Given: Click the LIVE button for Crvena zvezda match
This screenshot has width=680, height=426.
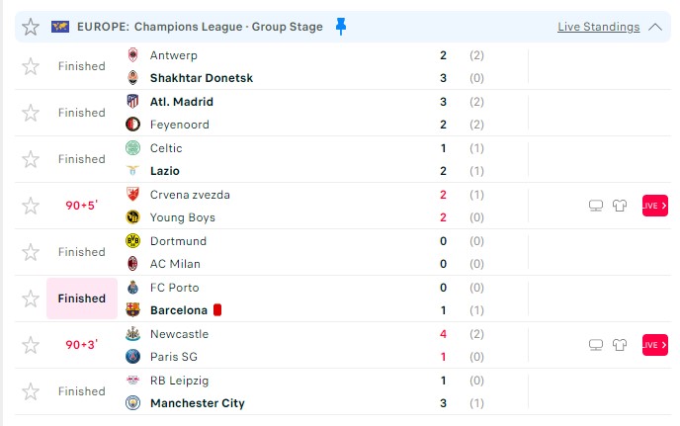Looking at the screenshot, I should [x=655, y=206].
